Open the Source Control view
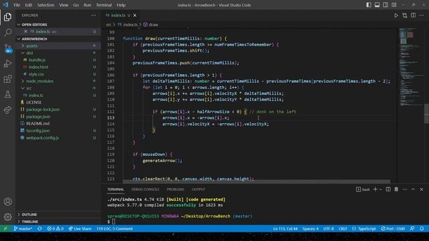 click(x=7, y=48)
